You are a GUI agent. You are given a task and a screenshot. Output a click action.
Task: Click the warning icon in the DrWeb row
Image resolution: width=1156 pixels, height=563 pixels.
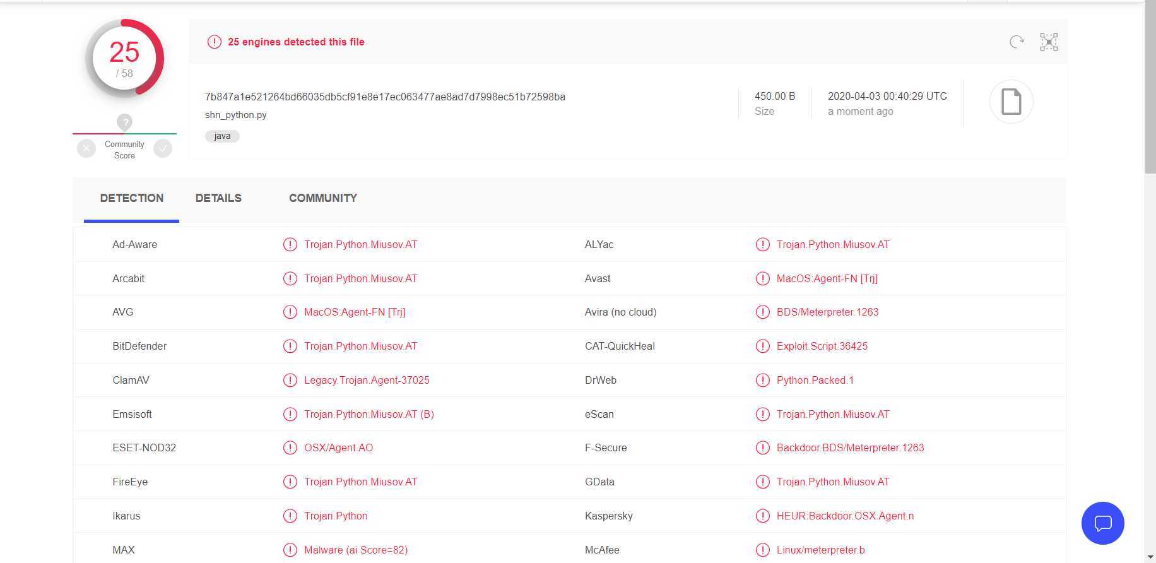(762, 380)
